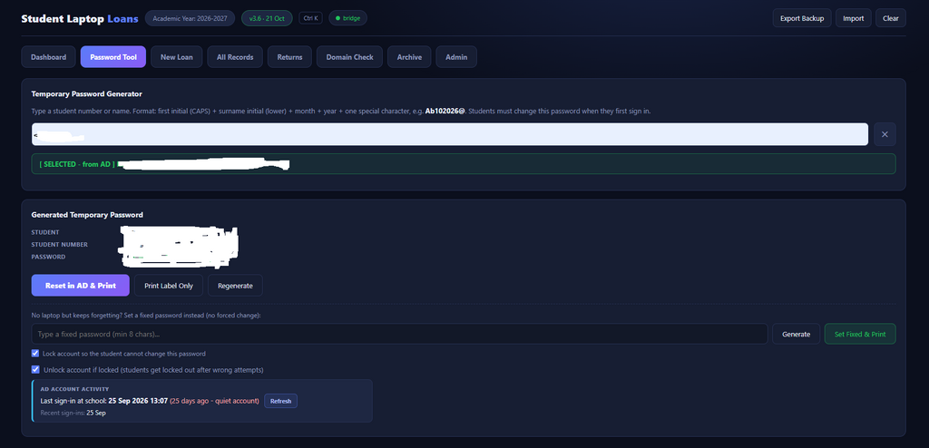Open the Admin tab
Screen dimensions: 929x448
[456, 57]
